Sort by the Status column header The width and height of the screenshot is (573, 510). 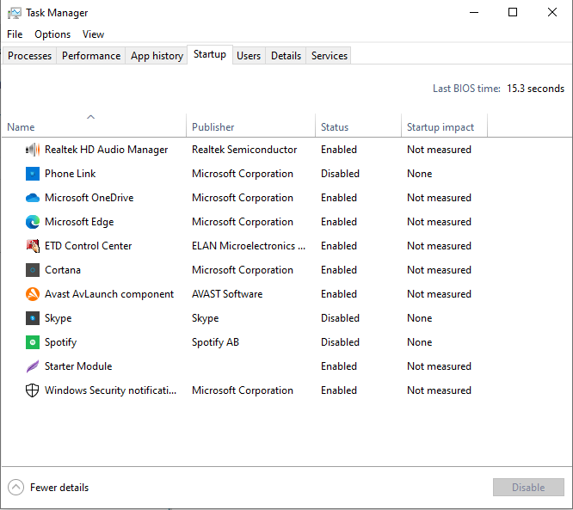click(358, 126)
